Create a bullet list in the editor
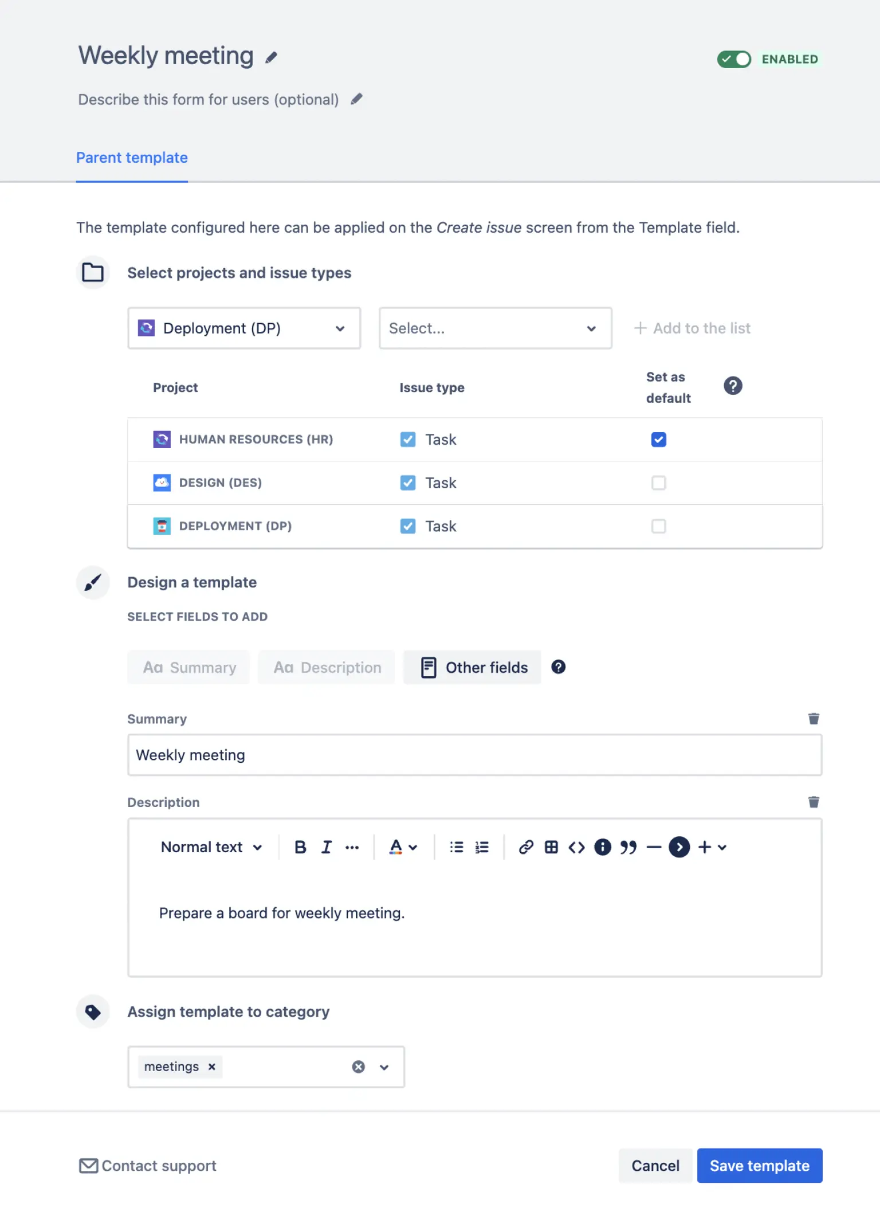The width and height of the screenshot is (880, 1219). 456,847
